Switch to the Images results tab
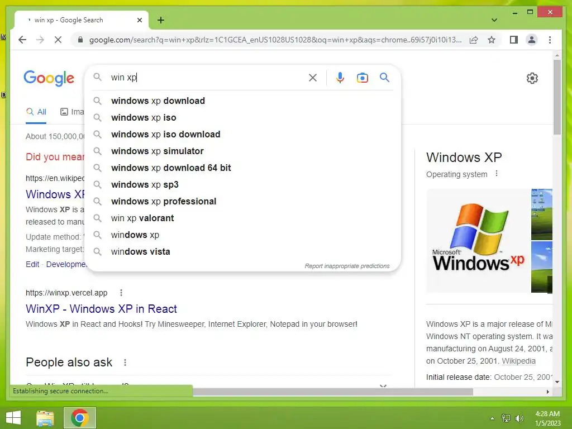The width and height of the screenshot is (572, 429). pos(72,112)
